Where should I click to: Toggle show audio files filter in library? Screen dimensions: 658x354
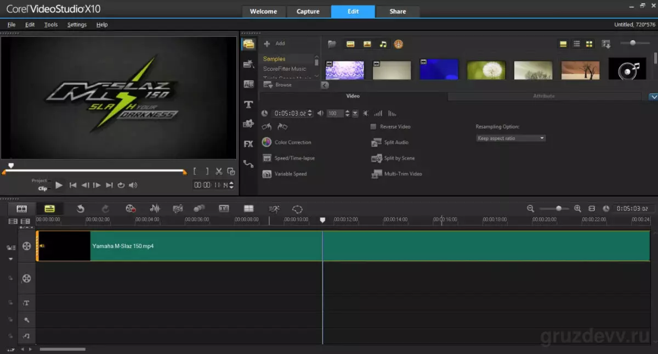click(x=383, y=44)
